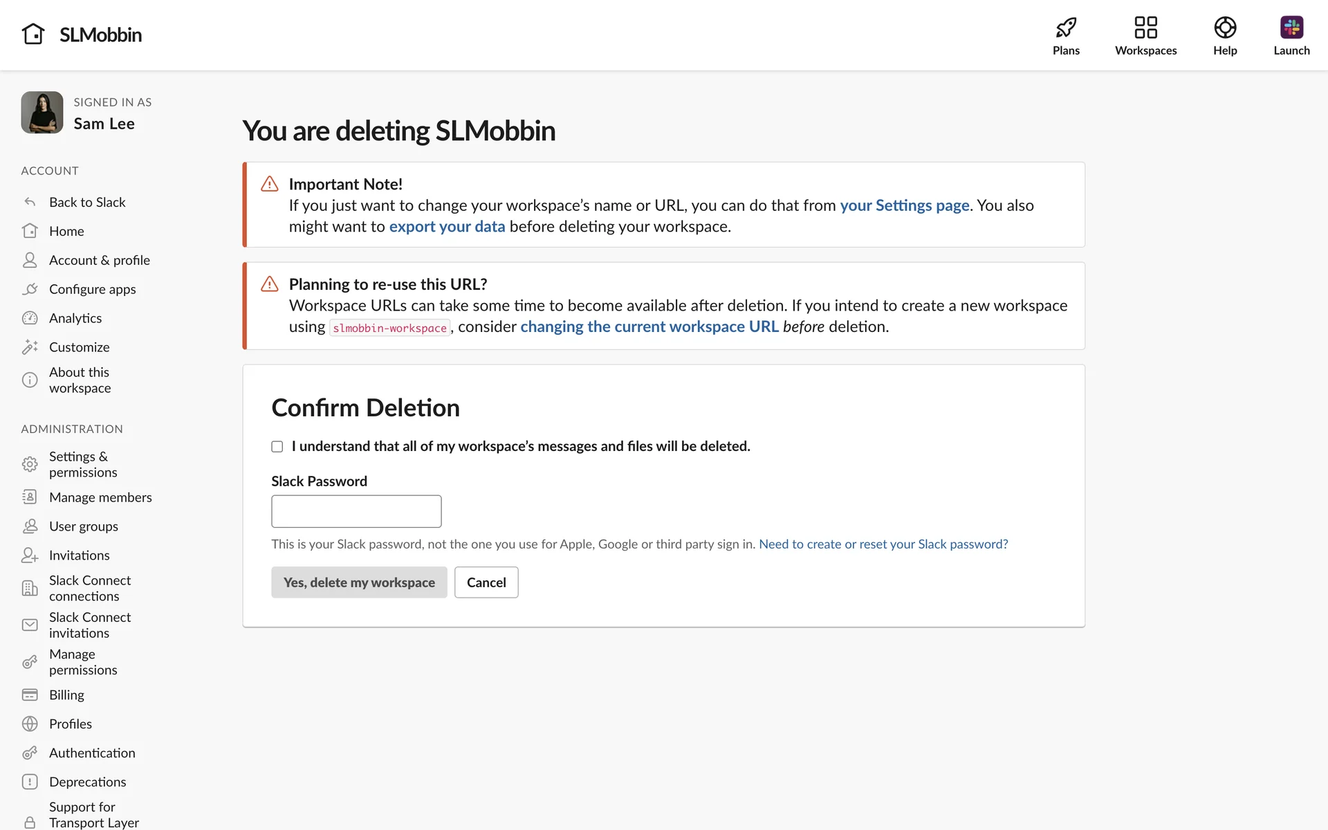Click the Billing card icon
The image size is (1328, 830).
point(30,694)
